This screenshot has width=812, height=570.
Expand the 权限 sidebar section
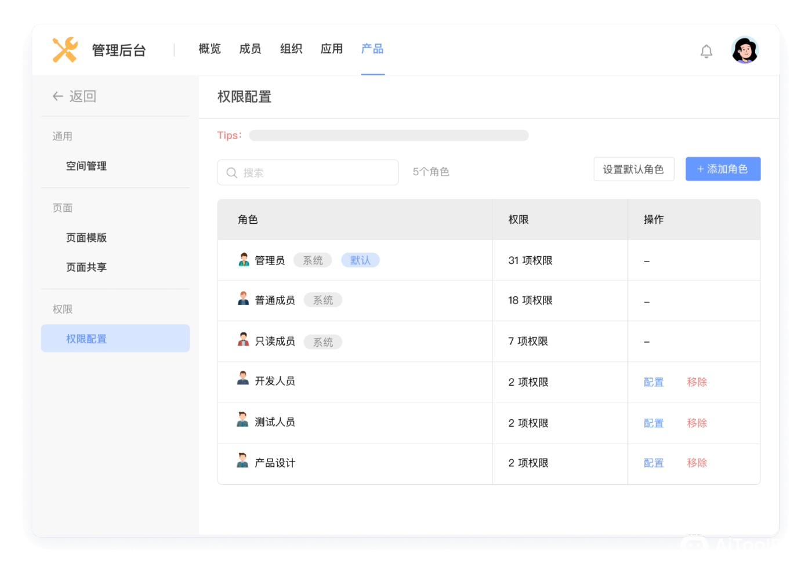62,309
